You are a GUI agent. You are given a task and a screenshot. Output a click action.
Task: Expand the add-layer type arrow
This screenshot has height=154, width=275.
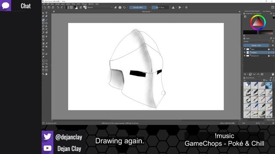[x=247, y=74]
